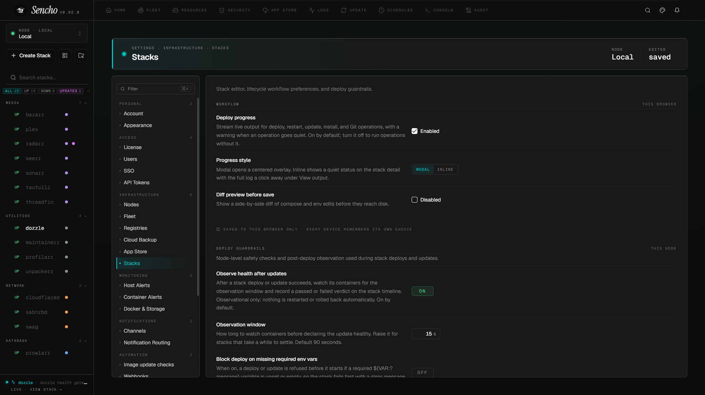Click the Security shield icon
The image size is (705, 395).
(x=222, y=10)
